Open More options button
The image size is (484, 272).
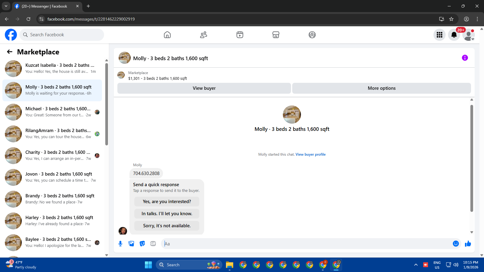(x=381, y=88)
